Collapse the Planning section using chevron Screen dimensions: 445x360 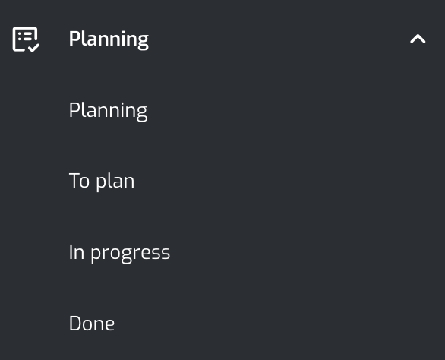coord(418,39)
